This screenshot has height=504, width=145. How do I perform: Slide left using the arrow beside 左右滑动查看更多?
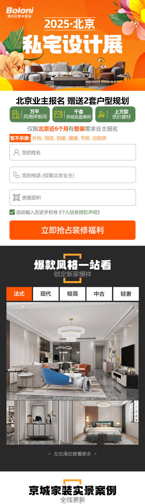pos(49,454)
